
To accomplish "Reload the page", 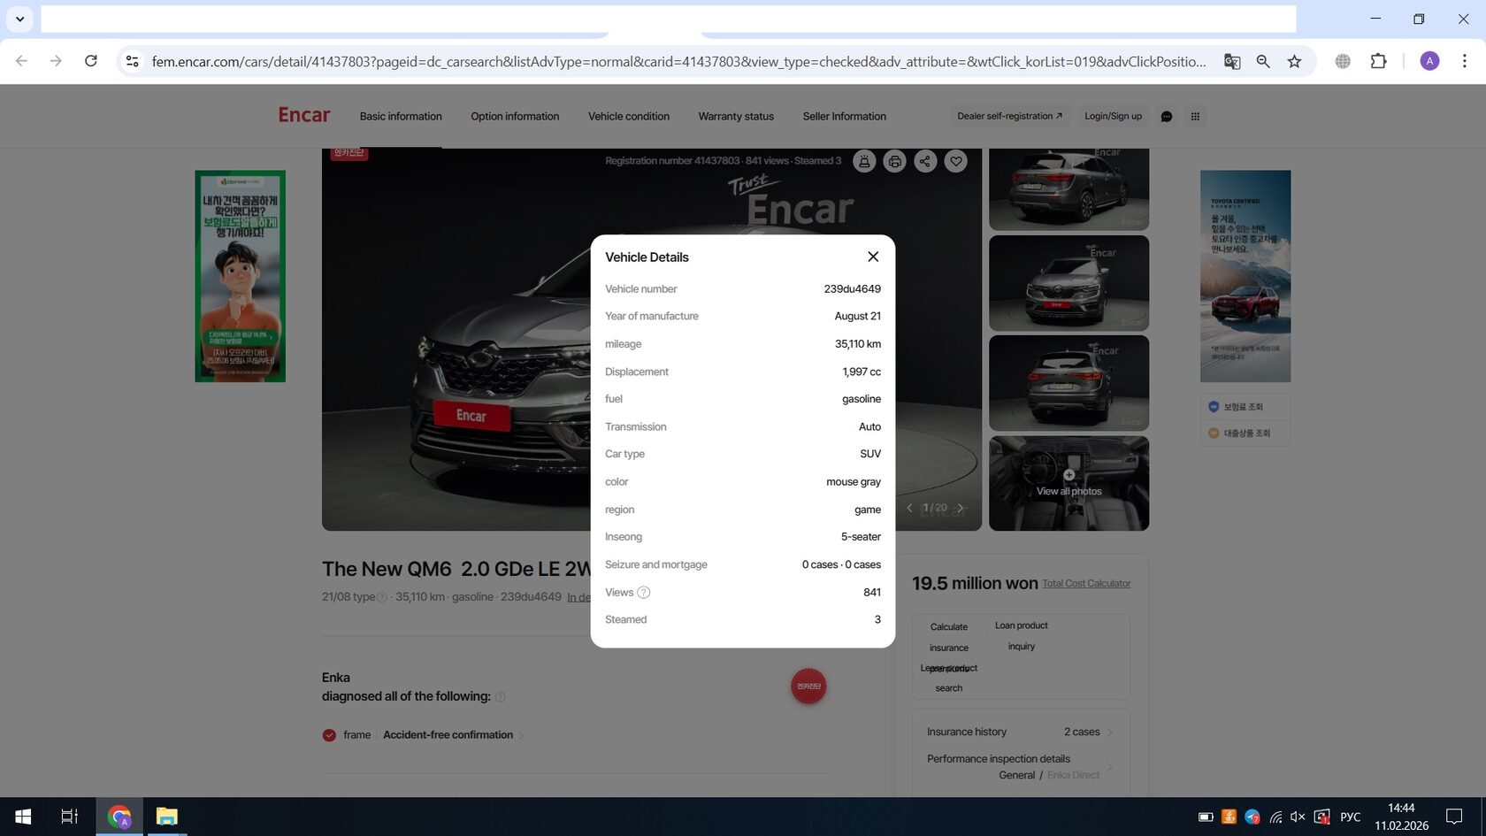I will [91, 61].
